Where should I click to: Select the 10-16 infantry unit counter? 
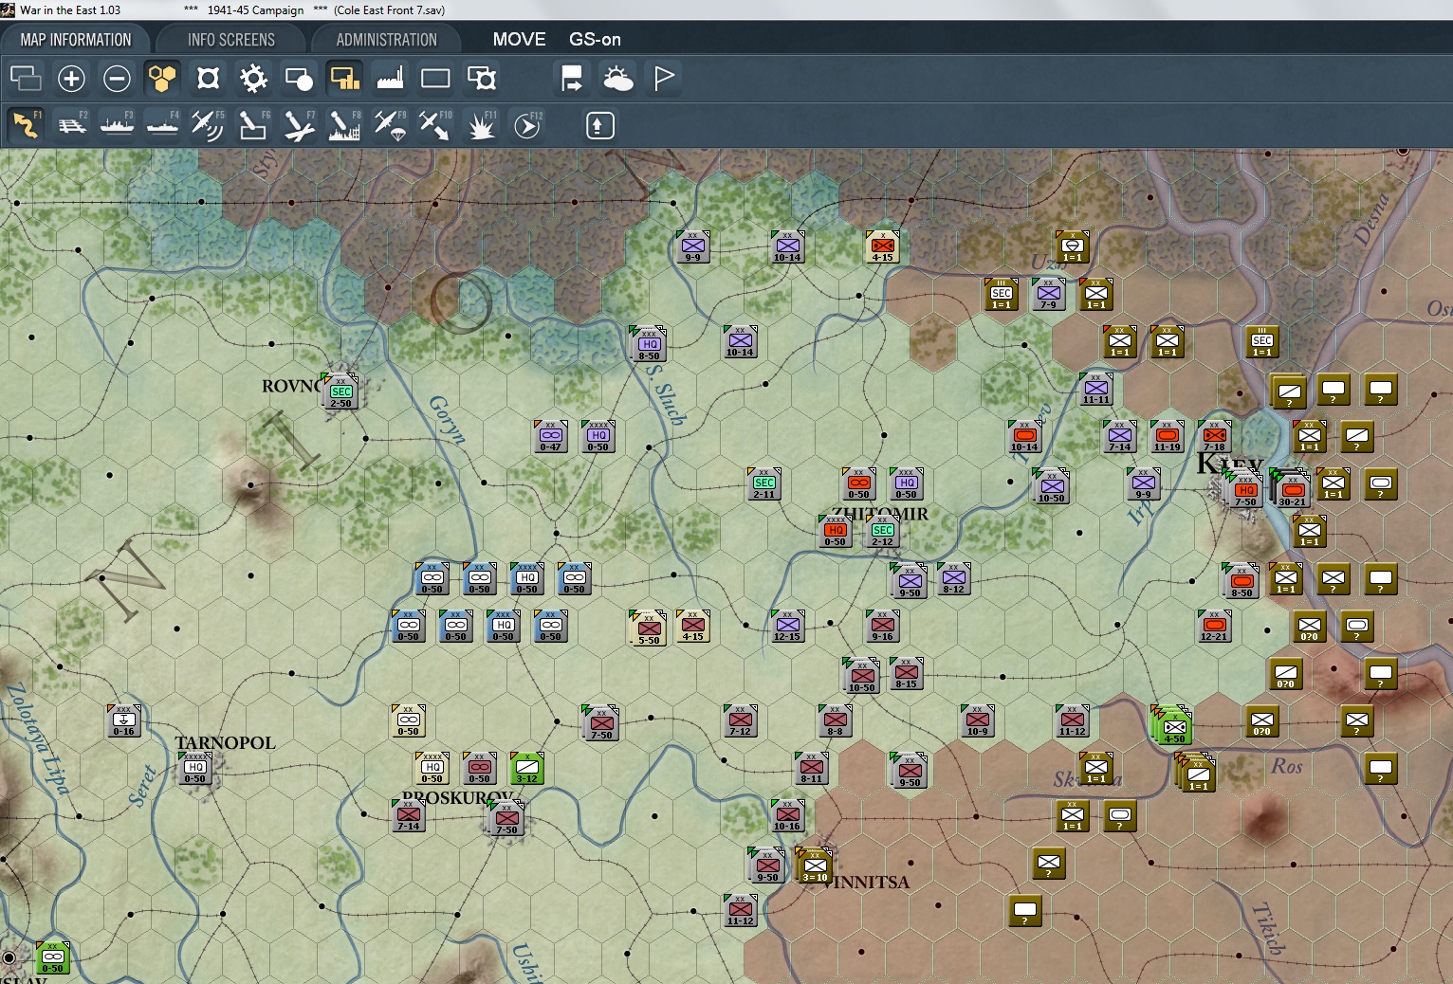[788, 815]
